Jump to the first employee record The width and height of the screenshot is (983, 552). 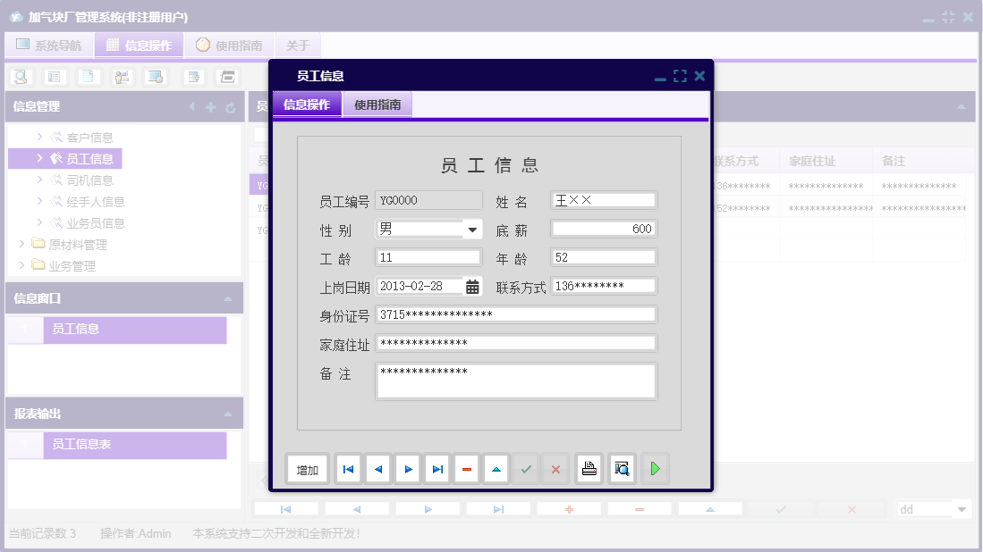click(347, 468)
